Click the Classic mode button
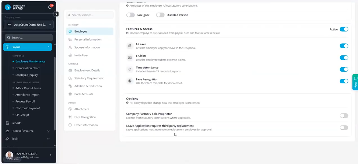The height and width of the screenshot is (164, 358). tap(12, 159)
